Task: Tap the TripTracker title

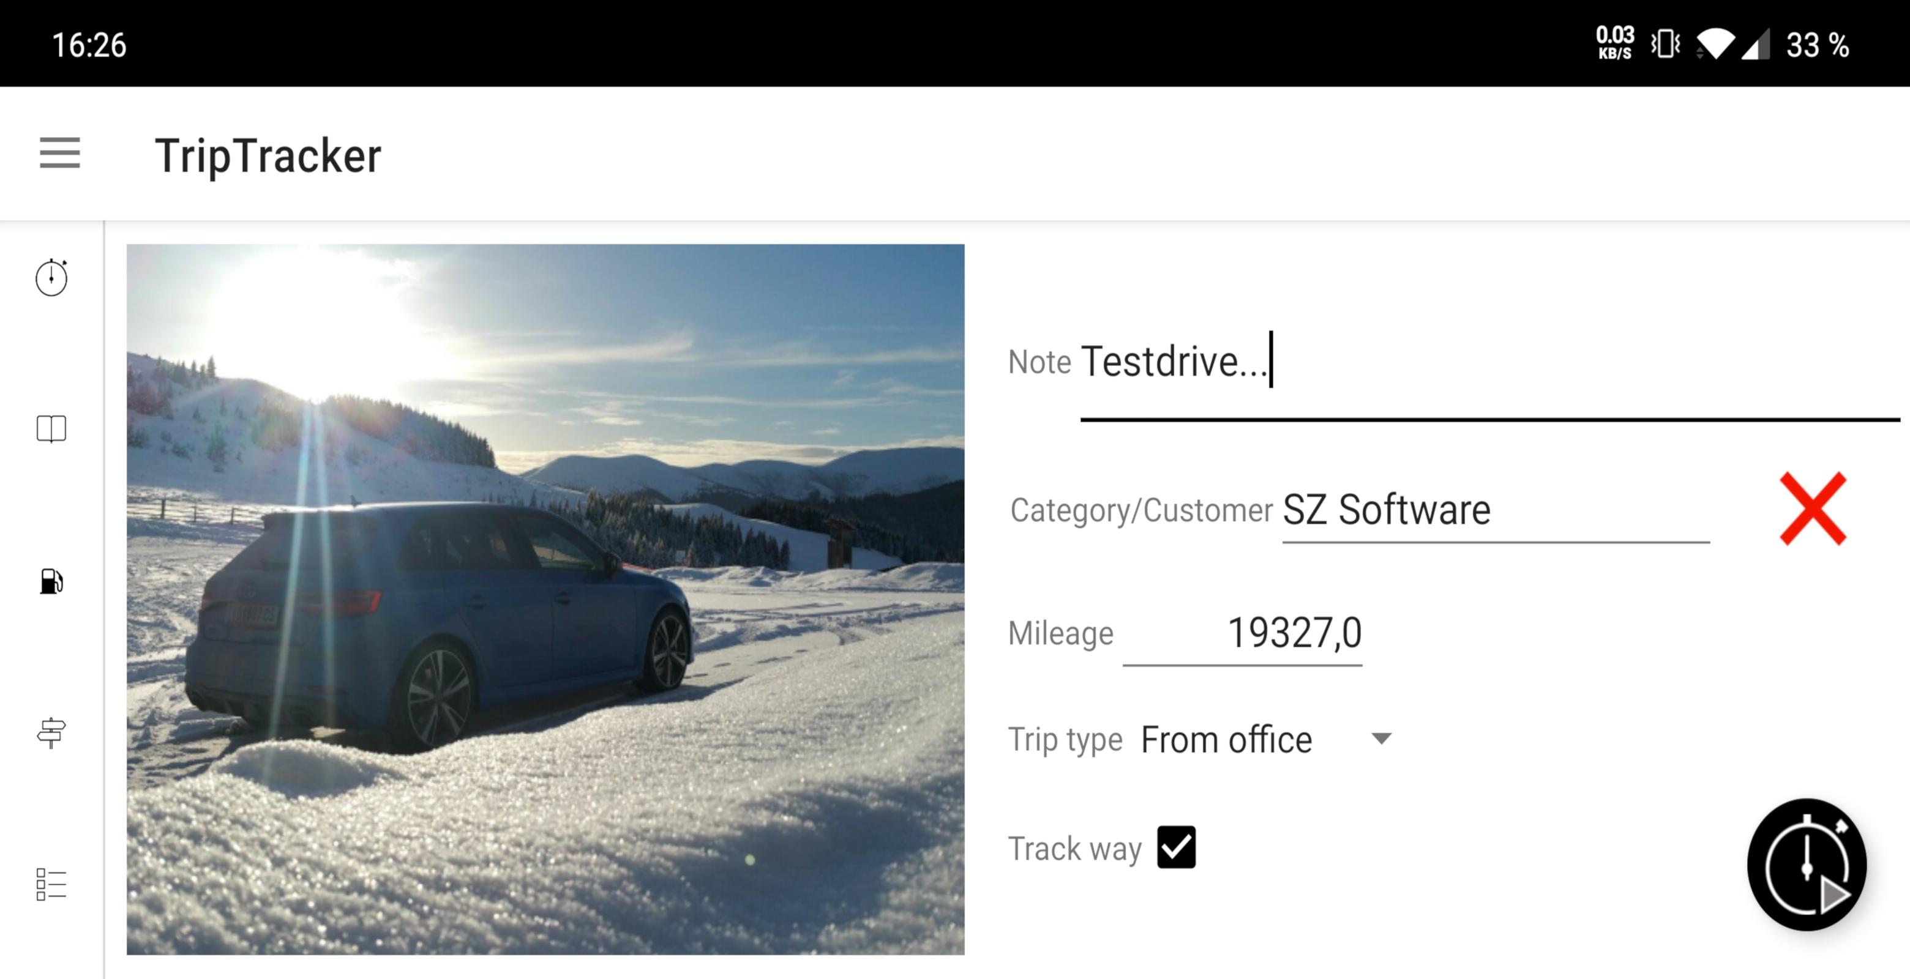Action: click(x=268, y=157)
